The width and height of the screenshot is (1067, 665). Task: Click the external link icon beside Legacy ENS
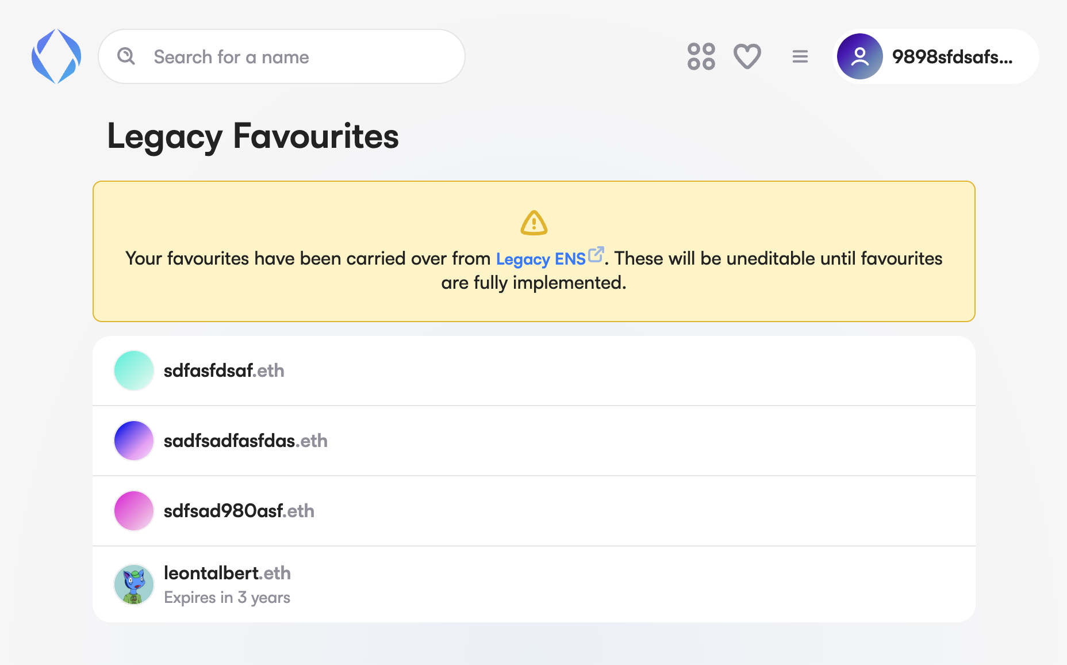click(x=596, y=254)
